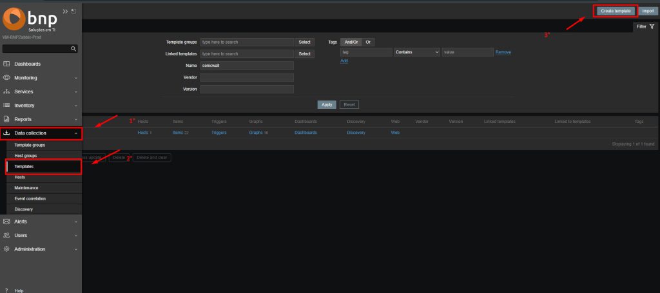This screenshot has width=660, height=293.
Task: Select the Or tag option
Action: tap(368, 42)
